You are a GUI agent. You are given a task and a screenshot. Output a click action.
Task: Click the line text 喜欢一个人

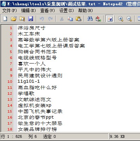tap(32, 63)
